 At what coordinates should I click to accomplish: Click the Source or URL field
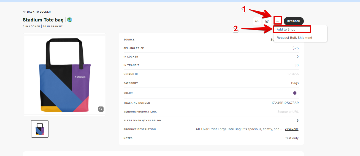(288, 112)
